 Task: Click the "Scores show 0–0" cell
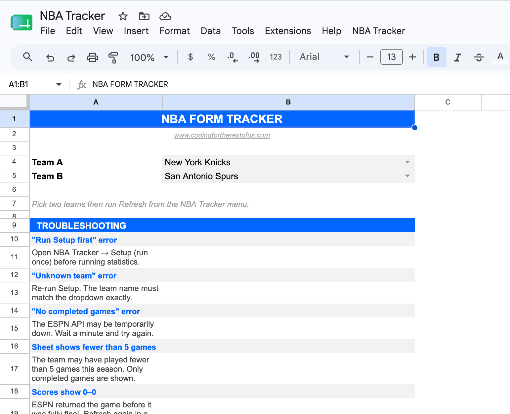222,392
